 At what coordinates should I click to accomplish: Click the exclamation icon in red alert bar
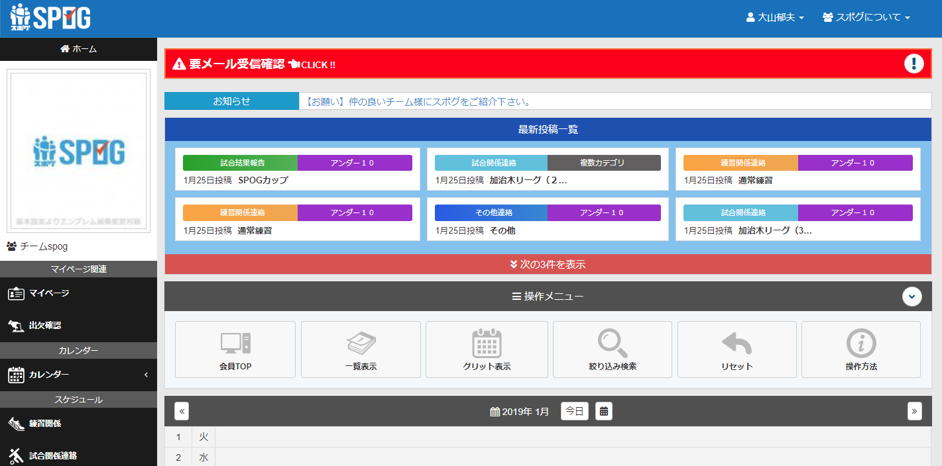click(x=913, y=64)
